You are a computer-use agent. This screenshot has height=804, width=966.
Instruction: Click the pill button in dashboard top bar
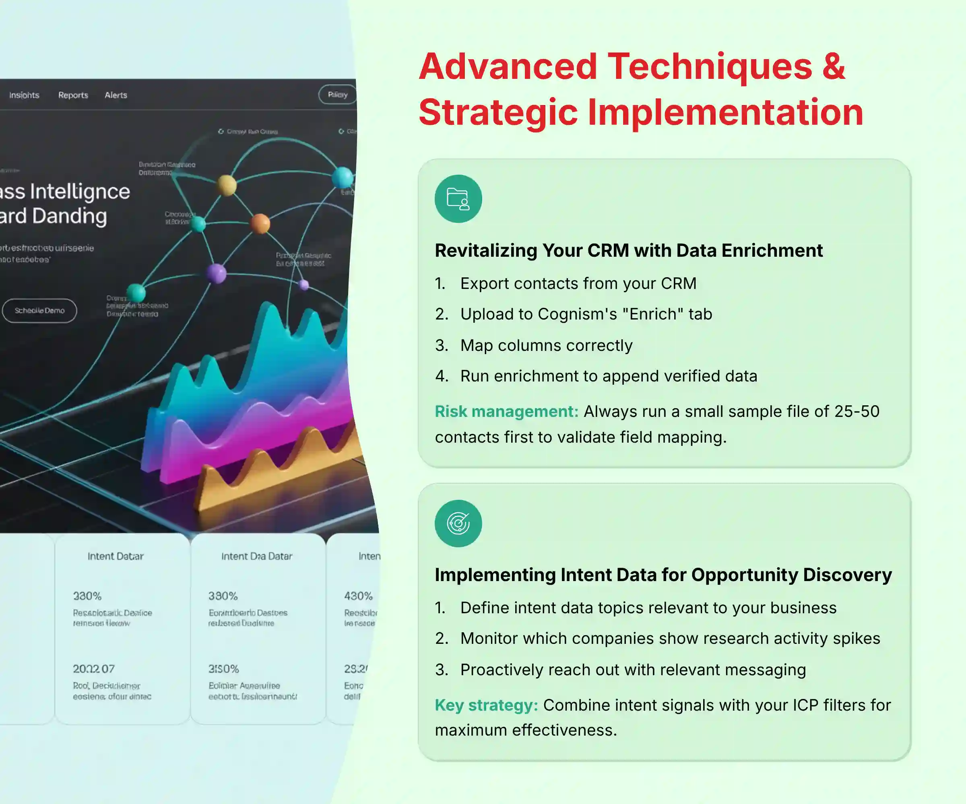338,95
